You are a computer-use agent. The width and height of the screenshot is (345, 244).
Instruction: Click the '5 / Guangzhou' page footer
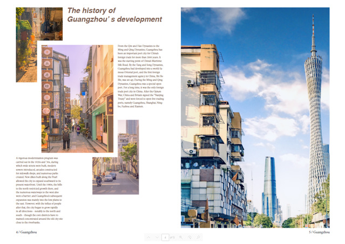319,232
